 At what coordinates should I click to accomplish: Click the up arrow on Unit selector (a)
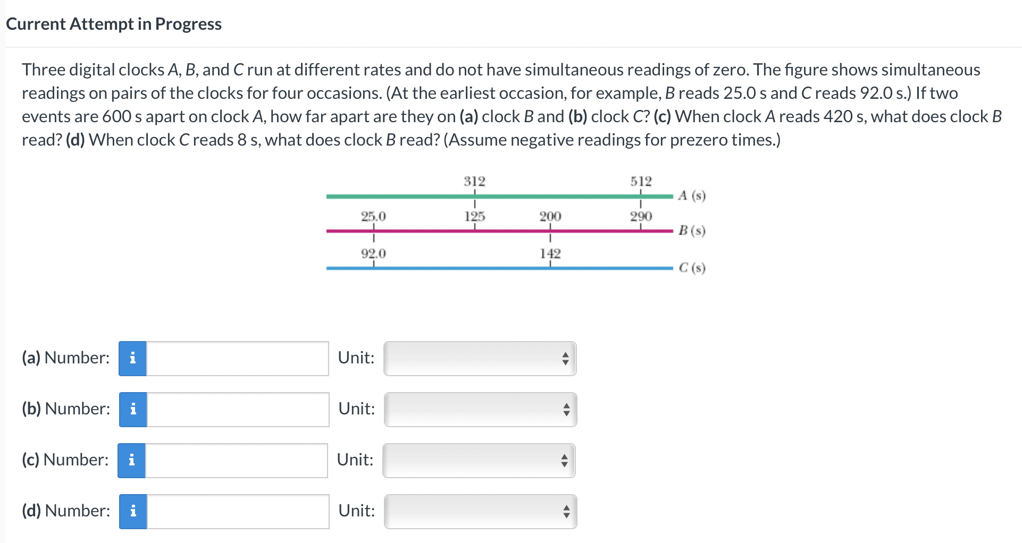click(565, 354)
